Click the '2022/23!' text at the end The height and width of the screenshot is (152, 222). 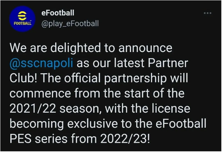tap(125, 138)
